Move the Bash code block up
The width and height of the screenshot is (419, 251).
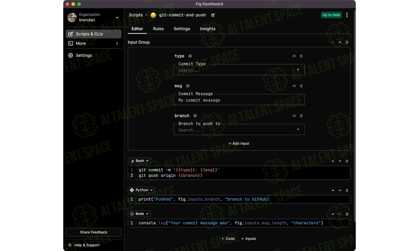[333, 161]
